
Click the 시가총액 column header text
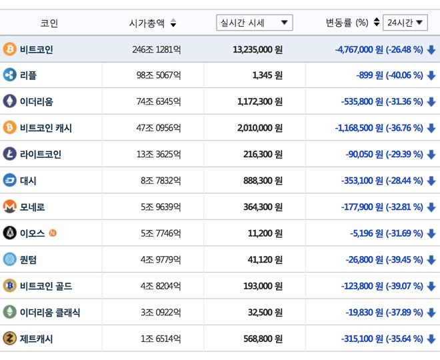[x=147, y=23]
